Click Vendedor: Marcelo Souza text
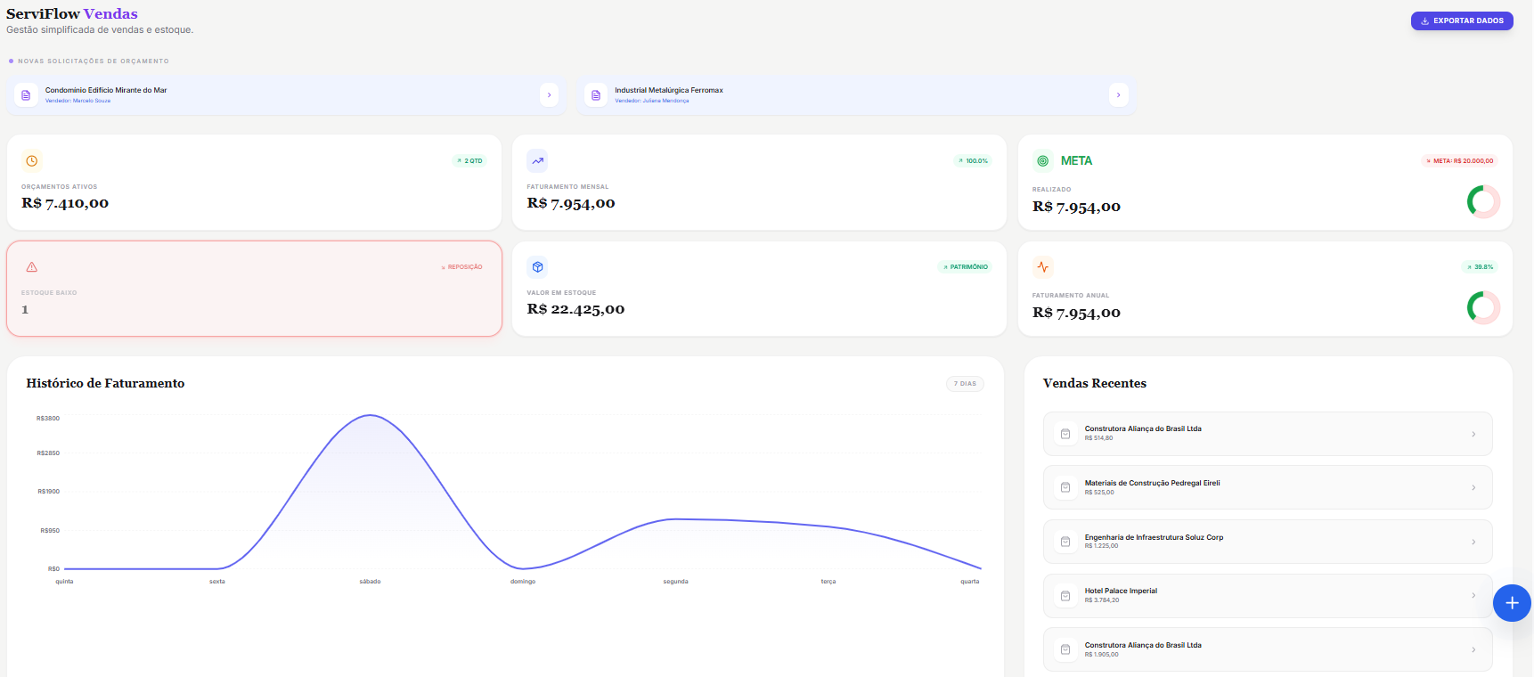The width and height of the screenshot is (1534, 677). (78, 101)
